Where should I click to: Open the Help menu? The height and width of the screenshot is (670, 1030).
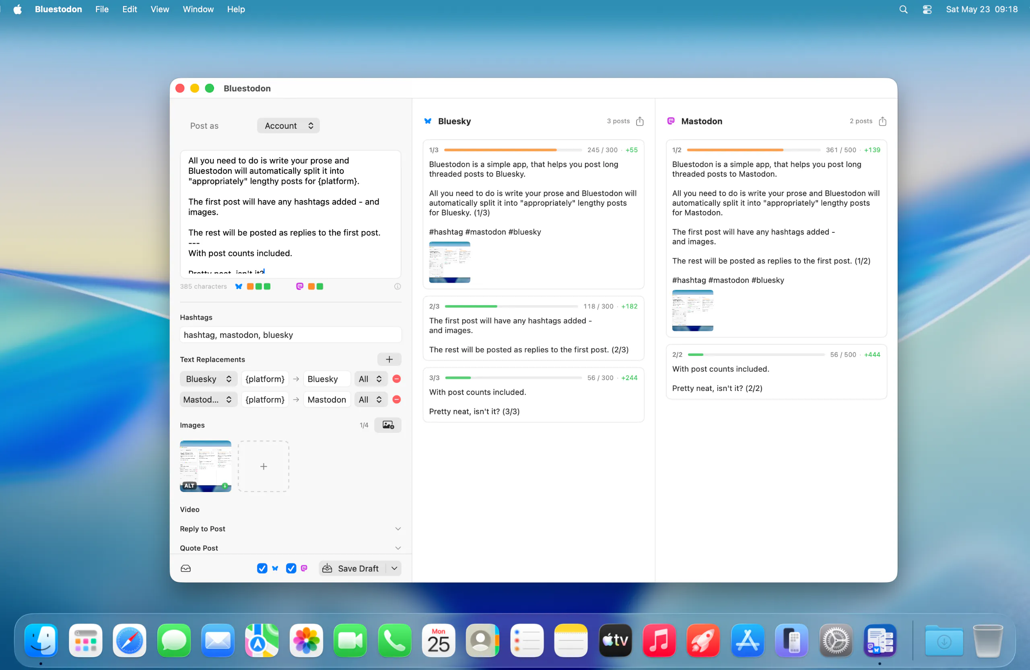point(236,9)
